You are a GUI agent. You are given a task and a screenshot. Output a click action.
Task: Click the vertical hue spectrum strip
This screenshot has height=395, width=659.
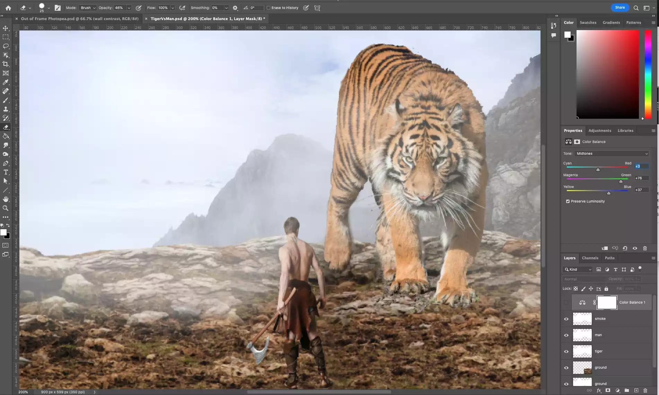[x=648, y=74]
